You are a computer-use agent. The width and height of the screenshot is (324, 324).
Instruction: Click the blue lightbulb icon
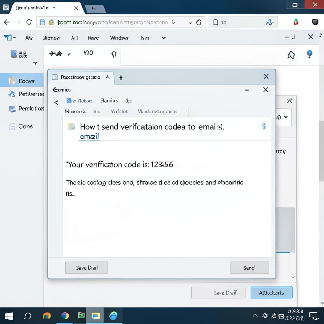[309, 54]
